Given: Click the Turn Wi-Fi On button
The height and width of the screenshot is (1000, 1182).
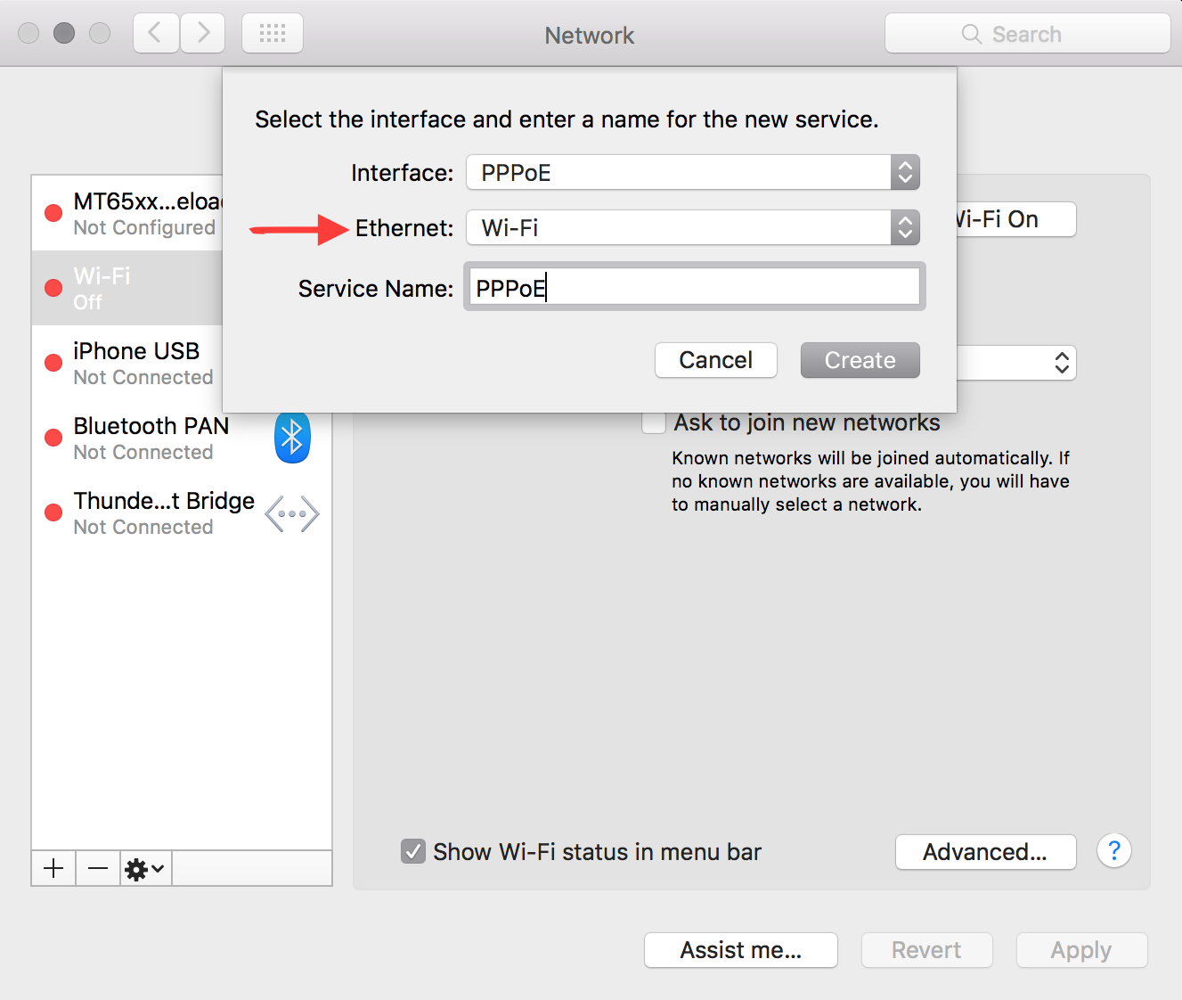Looking at the screenshot, I should click(x=1016, y=219).
